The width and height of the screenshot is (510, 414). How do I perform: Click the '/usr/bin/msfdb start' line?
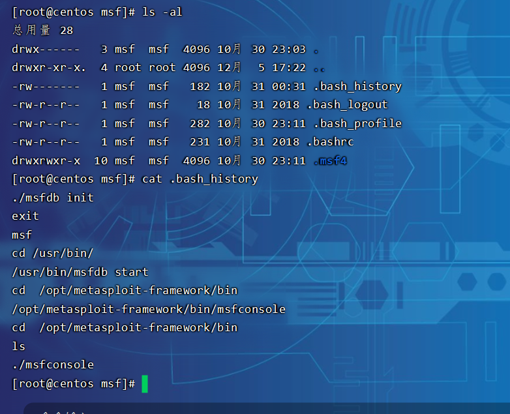80,272
